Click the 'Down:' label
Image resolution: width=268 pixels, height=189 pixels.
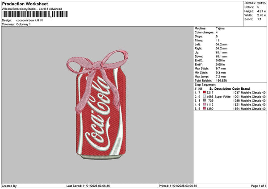click(x=199, y=57)
